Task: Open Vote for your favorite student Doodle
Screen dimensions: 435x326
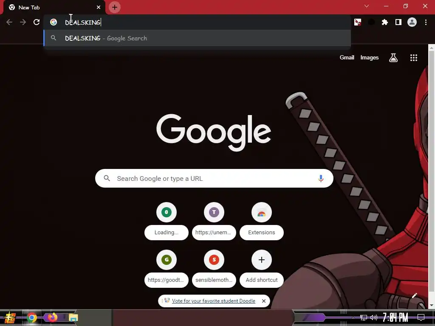Action: pyautogui.click(x=213, y=301)
